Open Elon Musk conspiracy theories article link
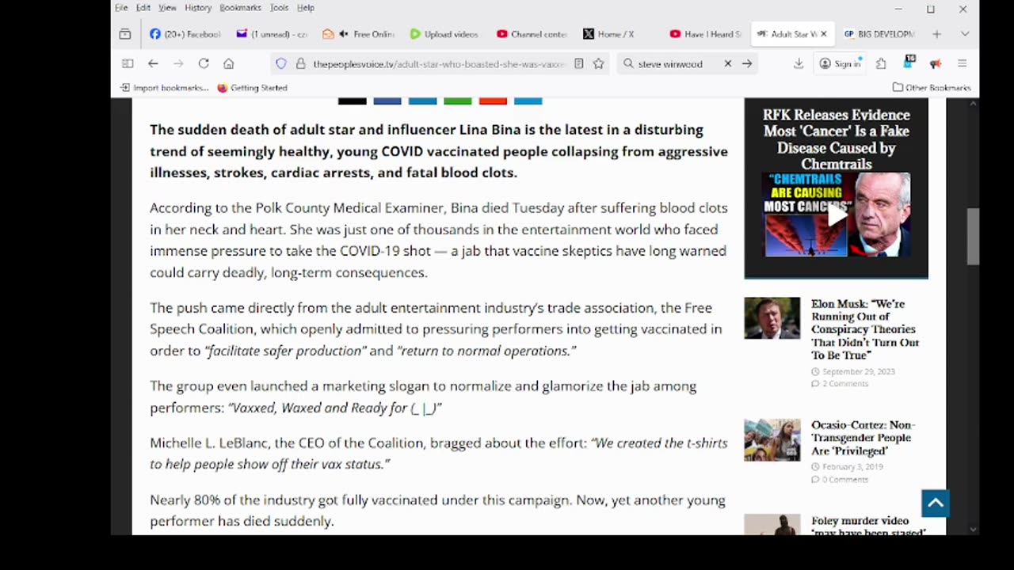This screenshot has width=1014, height=570. pos(864,329)
